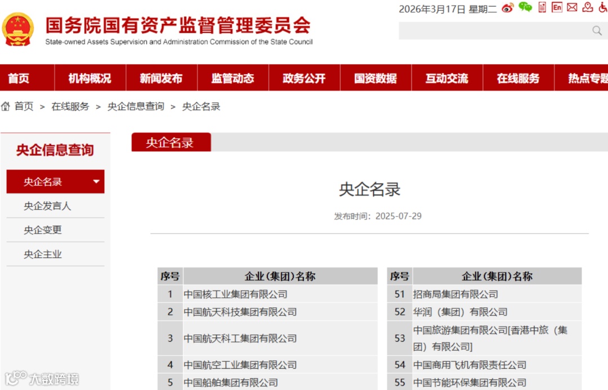
Task: Click table row 中国节能环保集团有限公司
Action: [484, 382]
